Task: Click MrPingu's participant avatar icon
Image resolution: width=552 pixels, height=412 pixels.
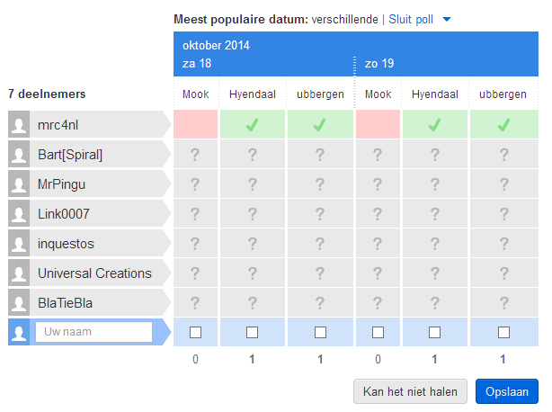Action: 19,184
